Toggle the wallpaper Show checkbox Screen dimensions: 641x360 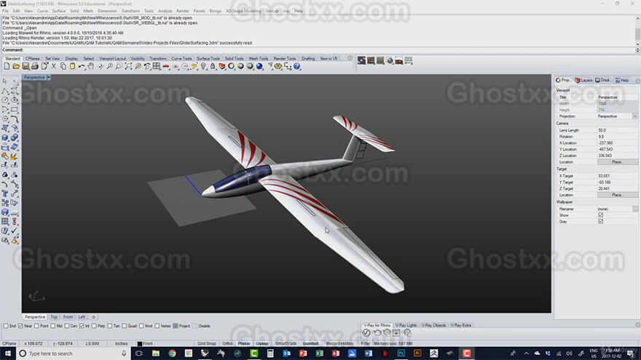[600, 215]
